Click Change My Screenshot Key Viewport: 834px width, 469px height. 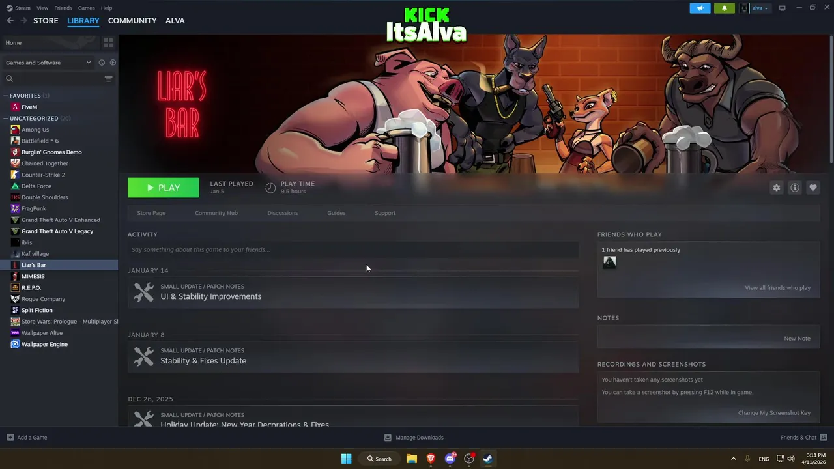[774, 413]
